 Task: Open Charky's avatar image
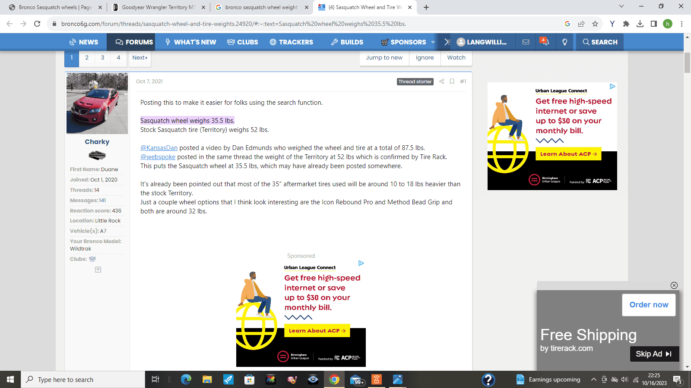tap(97, 103)
